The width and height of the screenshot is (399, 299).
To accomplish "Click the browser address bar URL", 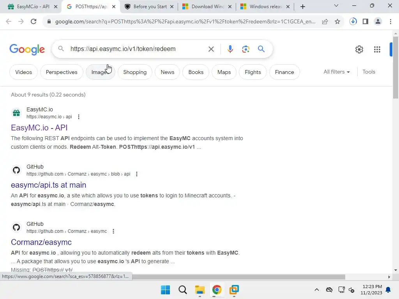I will pos(185,22).
